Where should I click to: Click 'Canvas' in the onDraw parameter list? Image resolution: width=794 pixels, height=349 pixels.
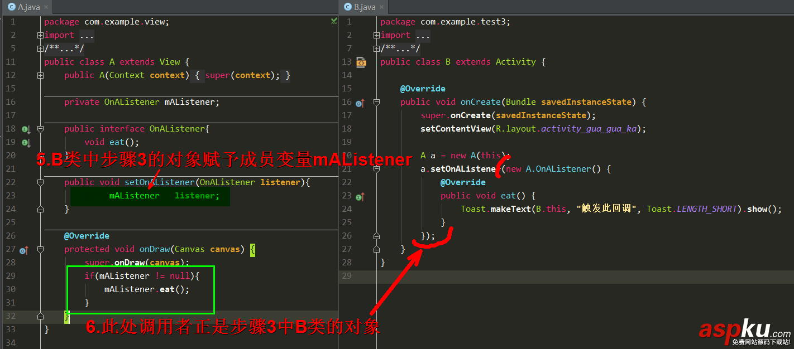click(x=190, y=249)
